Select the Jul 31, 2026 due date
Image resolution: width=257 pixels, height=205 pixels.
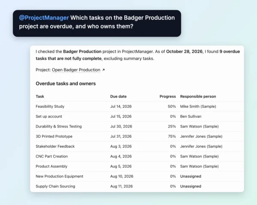(121, 137)
